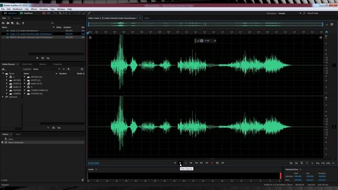This screenshot has width=338, height=190.
Task: Toggle the Spectral Pitch Display
Action: click(49, 13)
